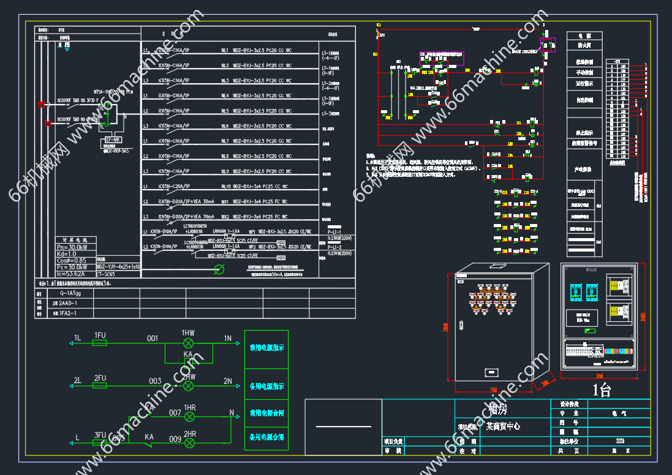
Task: Select the 2FU fuse symbol
Action: click(100, 386)
